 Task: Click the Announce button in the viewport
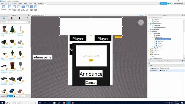[91, 74]
